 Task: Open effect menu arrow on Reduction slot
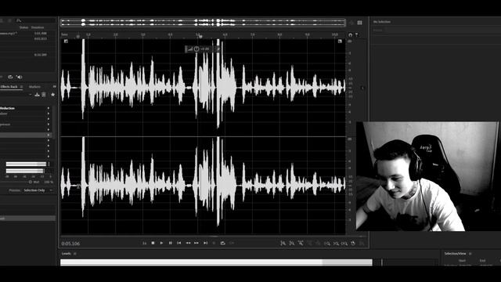coord(49,108)
